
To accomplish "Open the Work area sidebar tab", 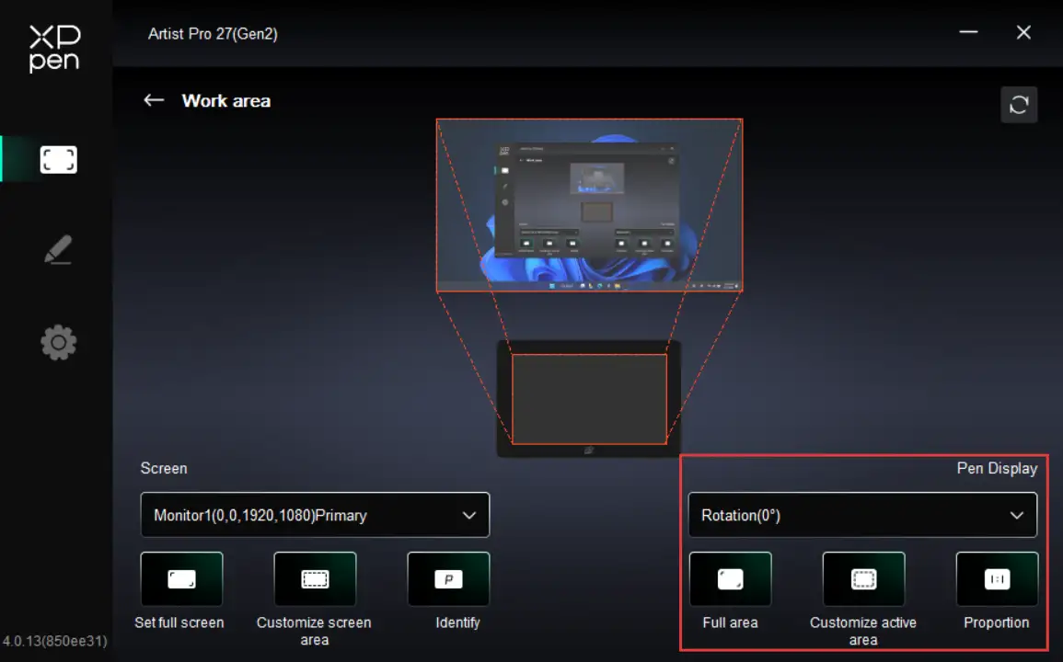I will tap(58, 160).
